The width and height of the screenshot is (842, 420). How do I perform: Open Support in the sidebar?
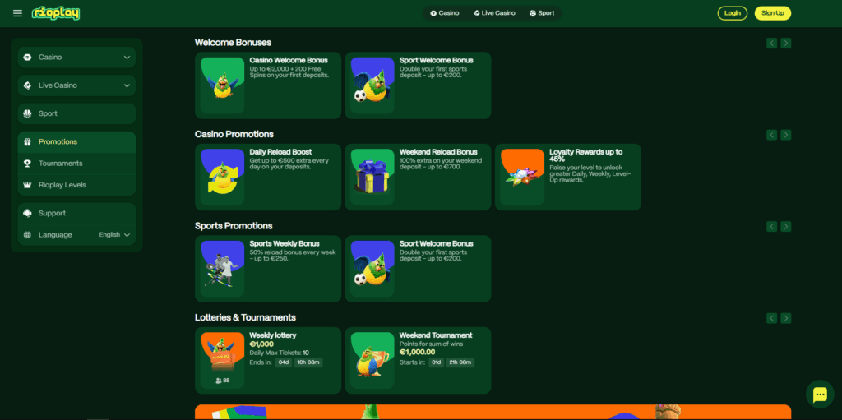pos(76,213)
